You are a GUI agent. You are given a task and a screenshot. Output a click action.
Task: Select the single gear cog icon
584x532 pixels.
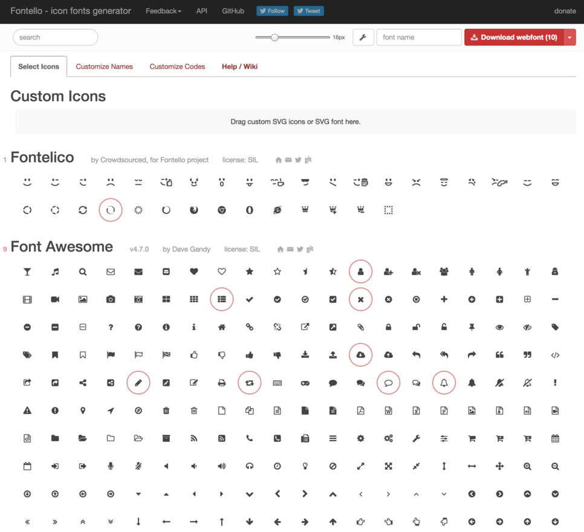pyautogui.click(x=360, y=438)
